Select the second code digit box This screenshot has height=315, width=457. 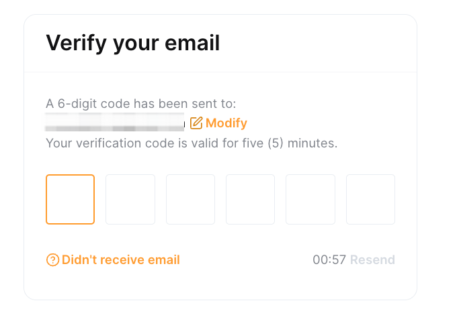click(130, 199)
